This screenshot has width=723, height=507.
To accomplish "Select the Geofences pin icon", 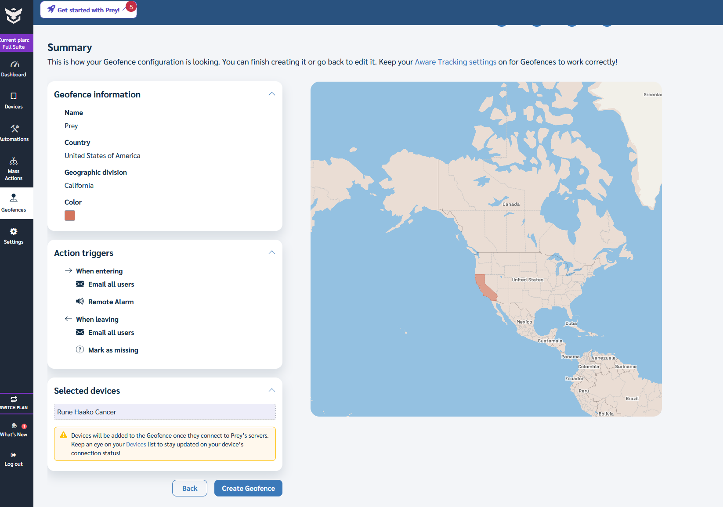I will coord(14,198).
